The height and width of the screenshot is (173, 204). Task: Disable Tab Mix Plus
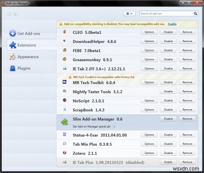(168, 144)
